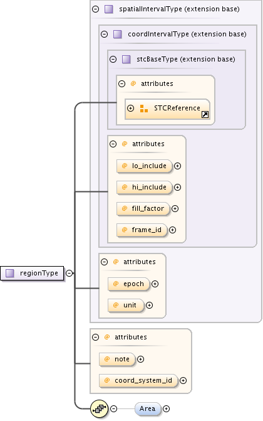Image resolution: width=263 pixels, height=421 pixels.
Task: Click the sequence compositor icon
Action: click(99, 409)
